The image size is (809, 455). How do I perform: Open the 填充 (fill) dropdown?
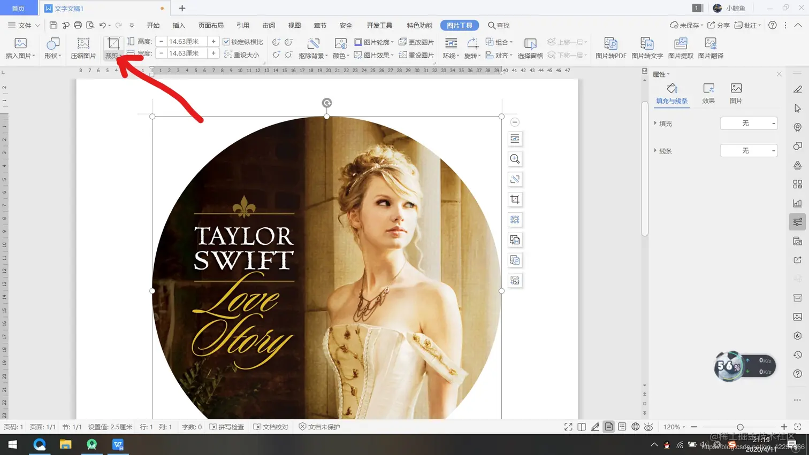tap(749, 124)
